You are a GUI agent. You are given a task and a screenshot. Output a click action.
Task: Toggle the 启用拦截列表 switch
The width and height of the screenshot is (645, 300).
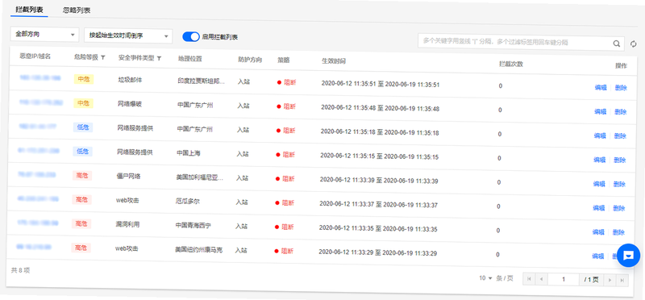[191, 36]
